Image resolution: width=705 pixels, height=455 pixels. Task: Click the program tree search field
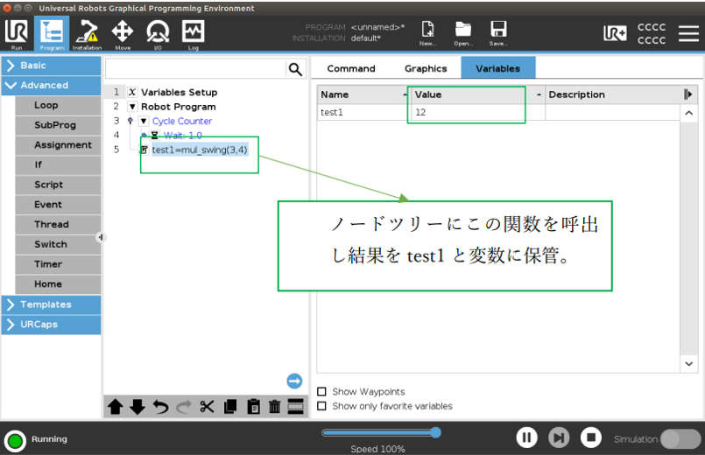[x=195, y=69]
